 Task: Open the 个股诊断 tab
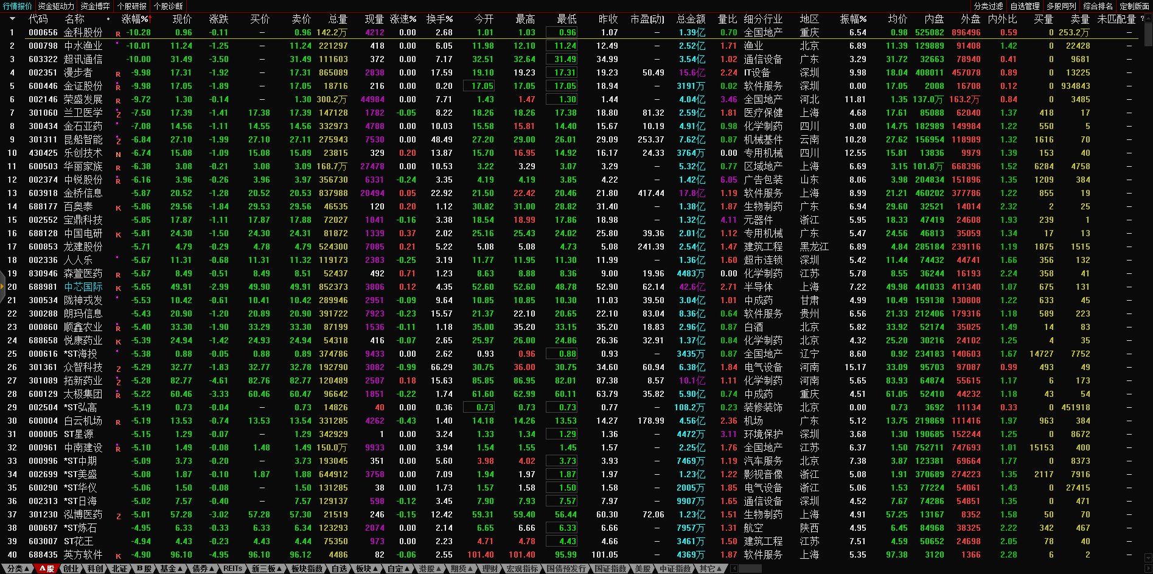click(169, 6)
